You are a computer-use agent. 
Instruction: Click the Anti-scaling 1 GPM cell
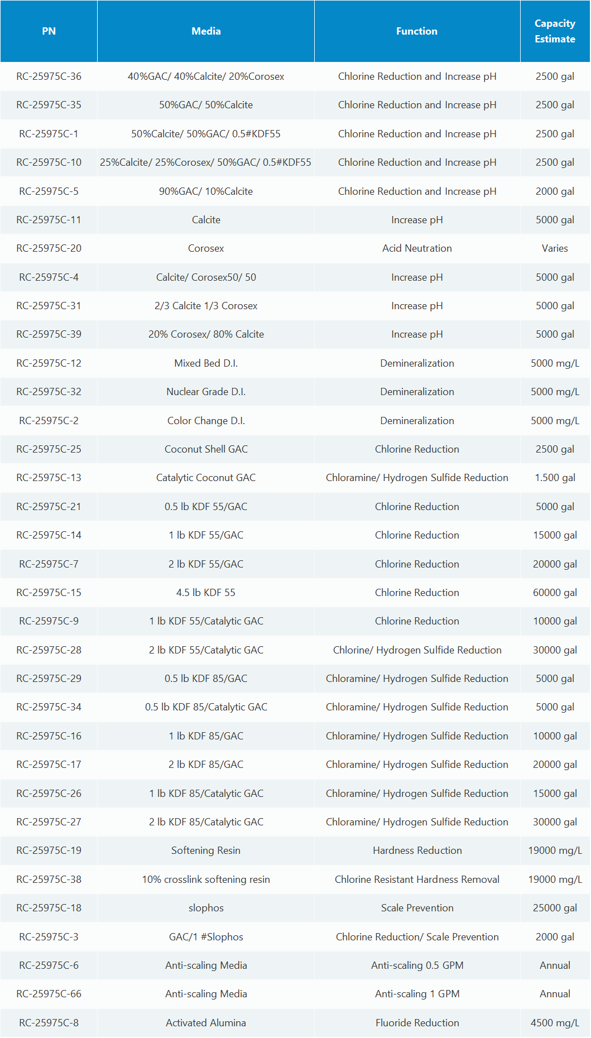[x=417, y=994]
